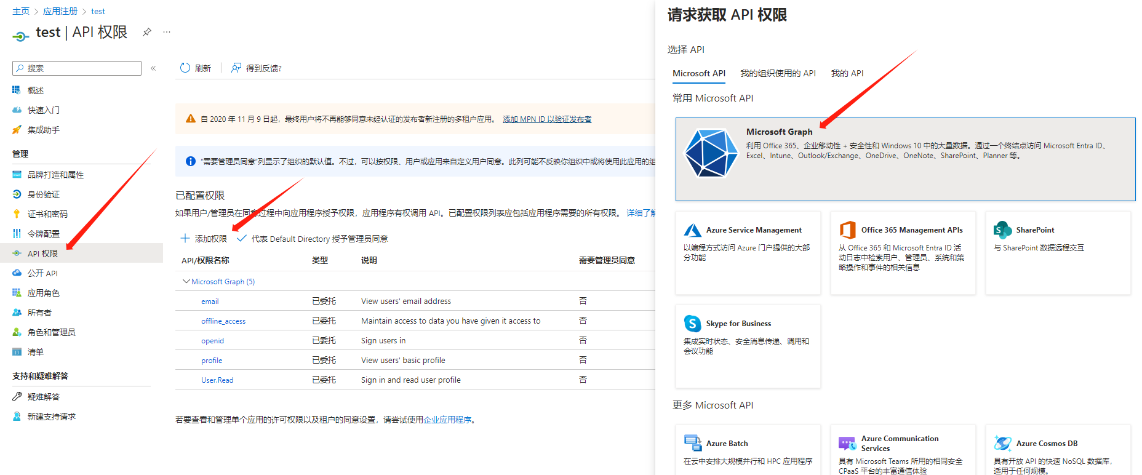Switch to 我的 API tab
Image resolution: width=1142 pixels, height=475 pixels.
coord(847,73)
